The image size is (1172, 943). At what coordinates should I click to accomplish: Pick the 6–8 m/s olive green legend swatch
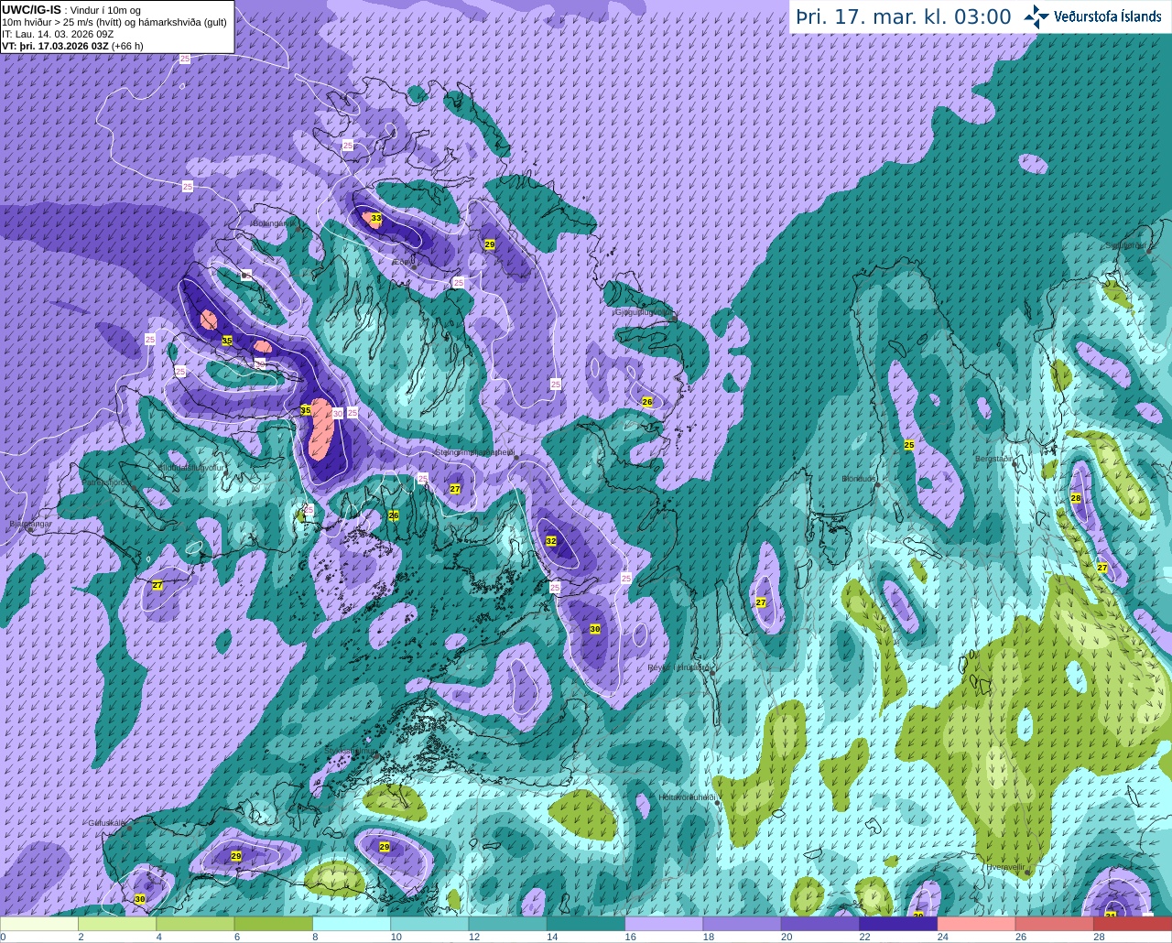[274, 924]
